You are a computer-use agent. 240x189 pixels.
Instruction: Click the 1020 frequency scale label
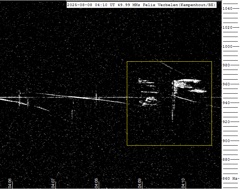click(x=227, y=28)
